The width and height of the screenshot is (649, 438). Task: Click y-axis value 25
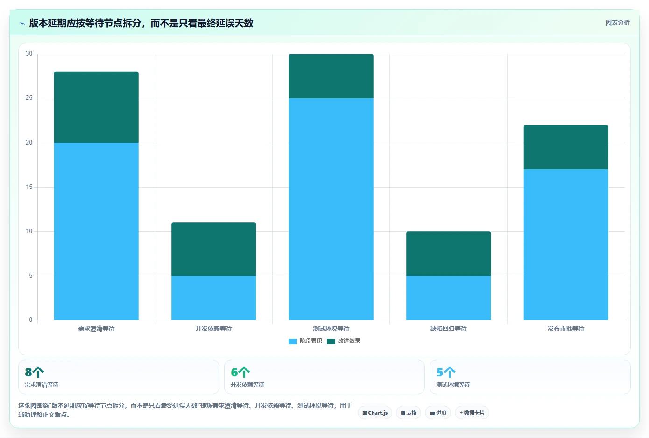point(29,98)
